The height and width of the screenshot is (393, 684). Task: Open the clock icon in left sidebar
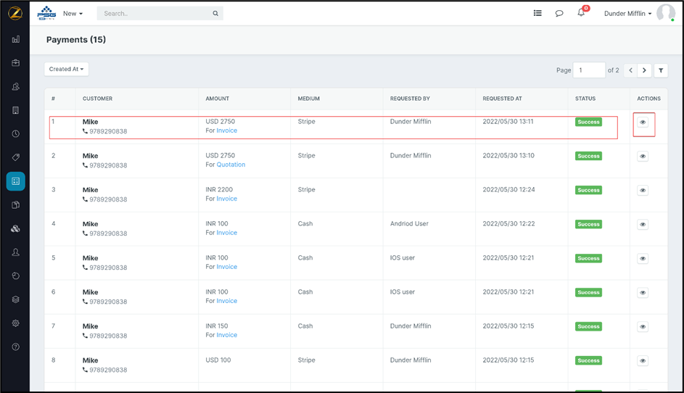tap(15, 134)
